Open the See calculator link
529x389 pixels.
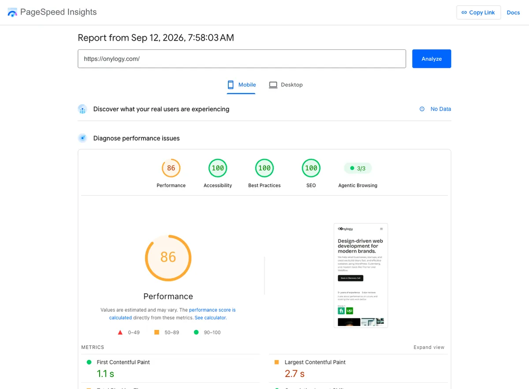[210, 318]
